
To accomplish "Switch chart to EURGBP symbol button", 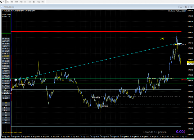I will 6,44.
